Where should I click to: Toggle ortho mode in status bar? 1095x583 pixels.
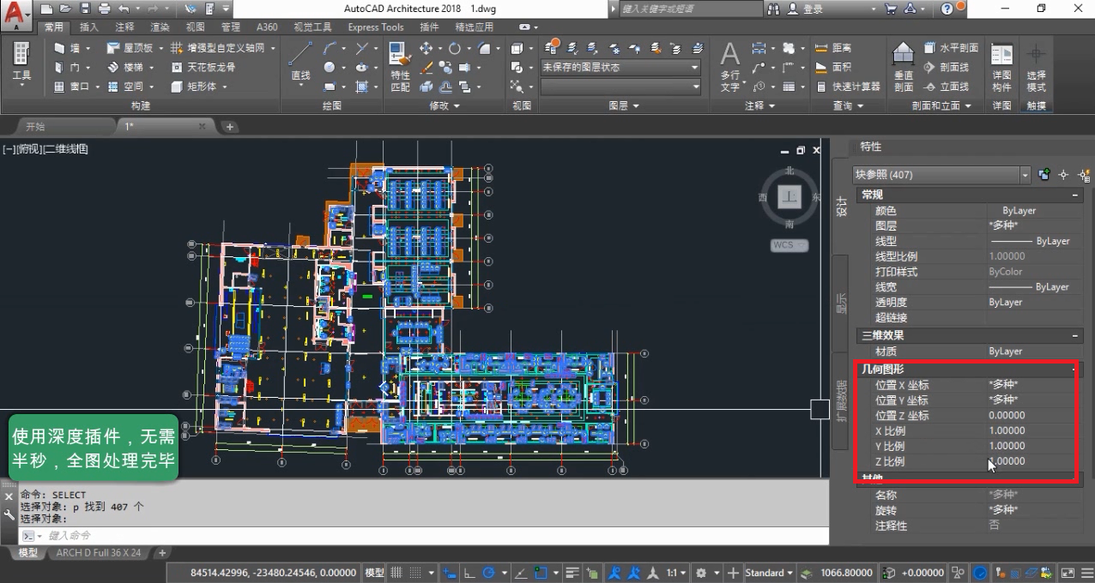(x=471, y=573)
